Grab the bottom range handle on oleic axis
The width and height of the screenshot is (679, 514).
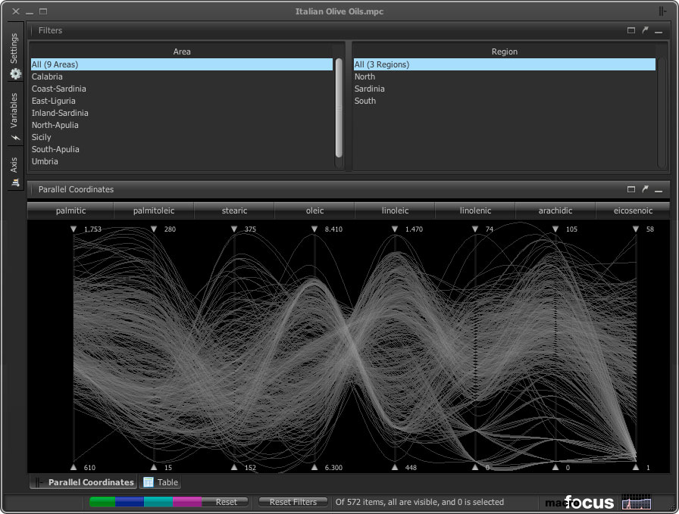pos(314,467)
